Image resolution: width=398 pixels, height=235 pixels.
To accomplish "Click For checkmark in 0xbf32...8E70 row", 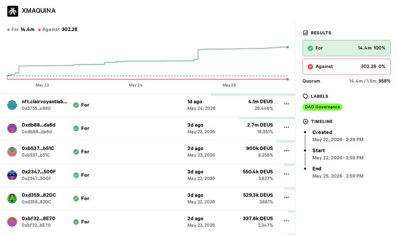I will point(76,222).
